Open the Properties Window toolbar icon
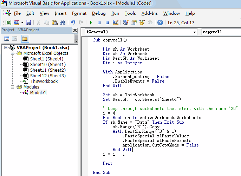This screenshot has width=241, height=176. (134, 22)
